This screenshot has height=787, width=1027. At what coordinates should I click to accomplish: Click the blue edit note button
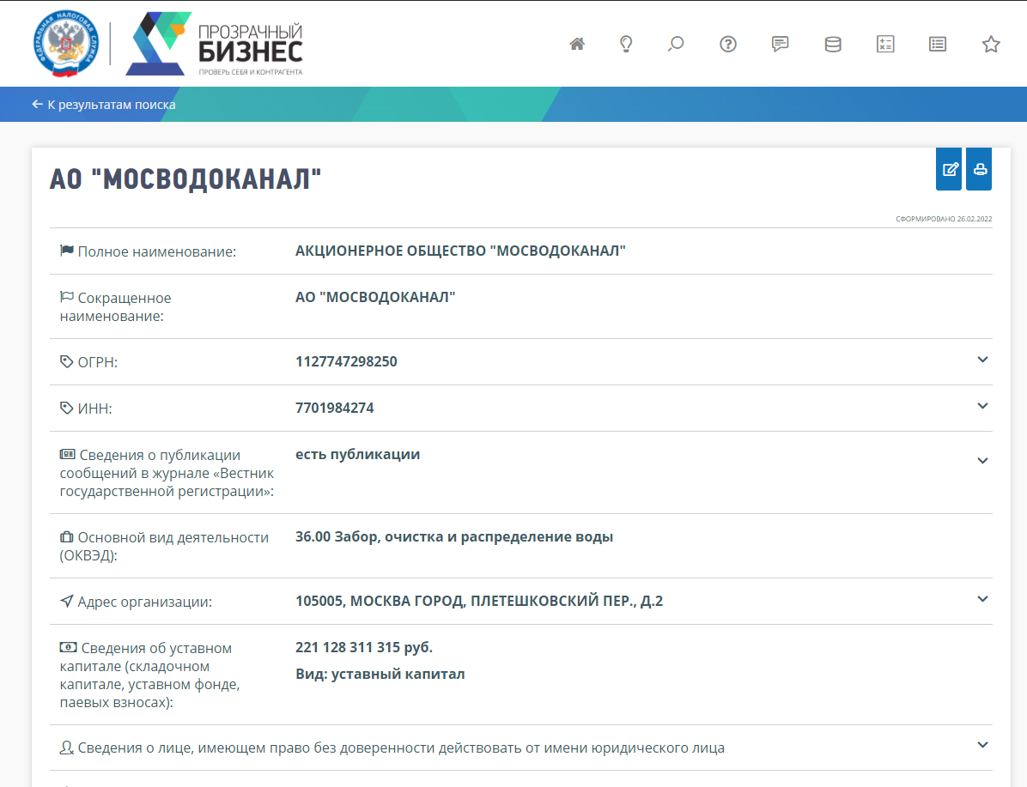pyautogui.click(x=949, y=169)
